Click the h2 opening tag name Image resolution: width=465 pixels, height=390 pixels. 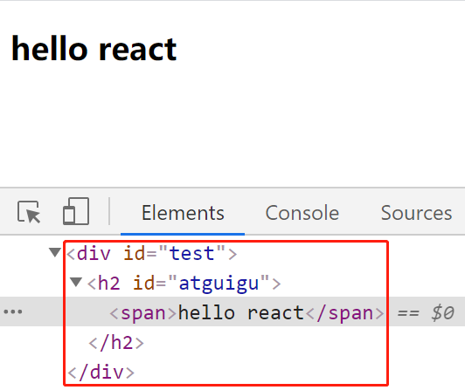pyautogui.click(x=108, y=283)
